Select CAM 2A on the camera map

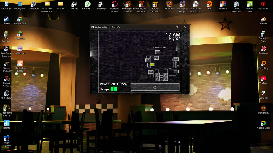(157, 75)
